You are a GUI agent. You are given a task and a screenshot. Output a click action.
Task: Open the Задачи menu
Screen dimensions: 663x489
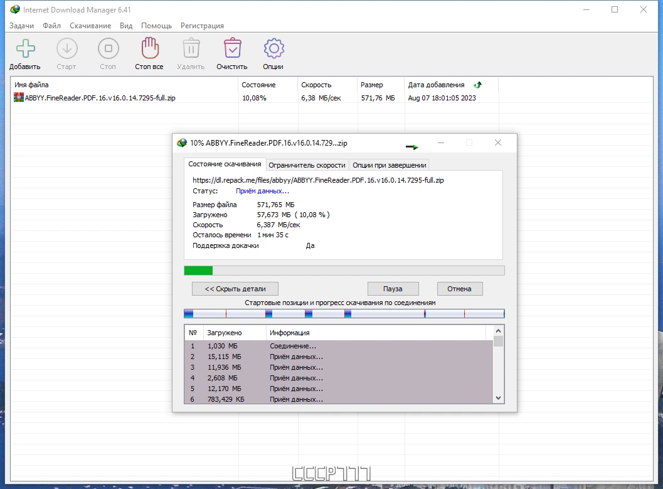coord(21,26)
